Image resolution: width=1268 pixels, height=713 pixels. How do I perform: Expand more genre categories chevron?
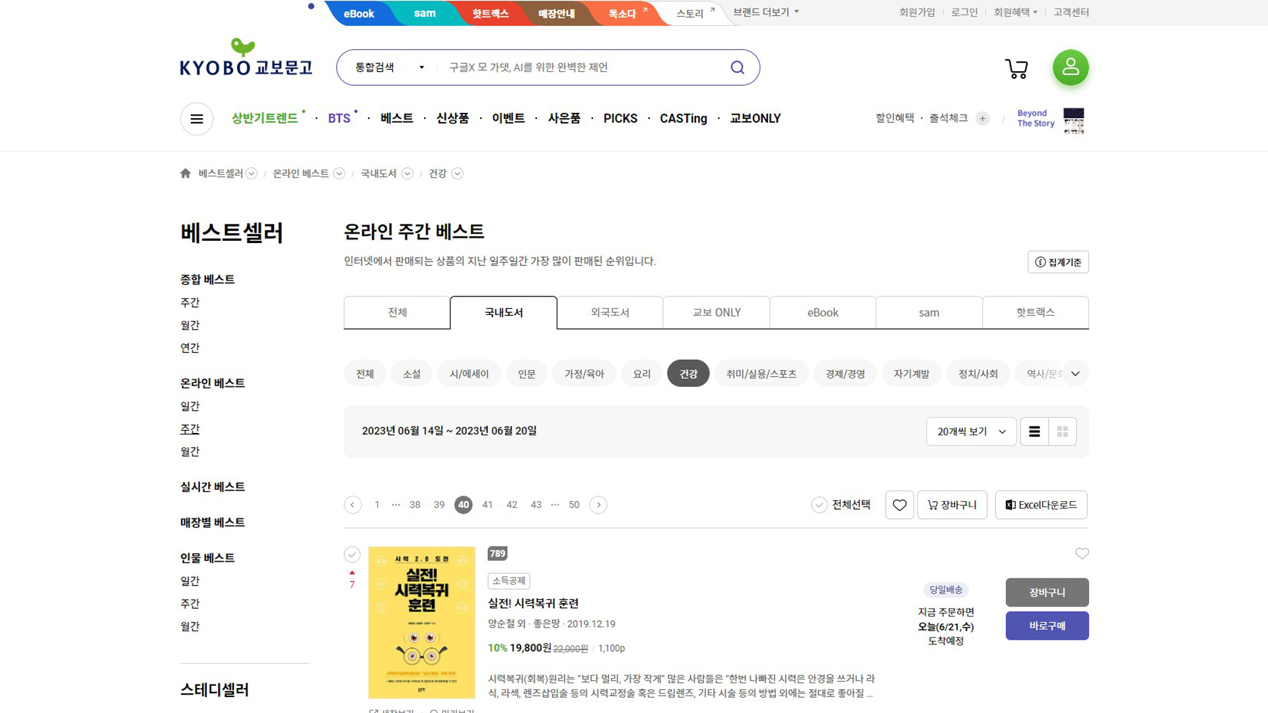[1075, 374]
